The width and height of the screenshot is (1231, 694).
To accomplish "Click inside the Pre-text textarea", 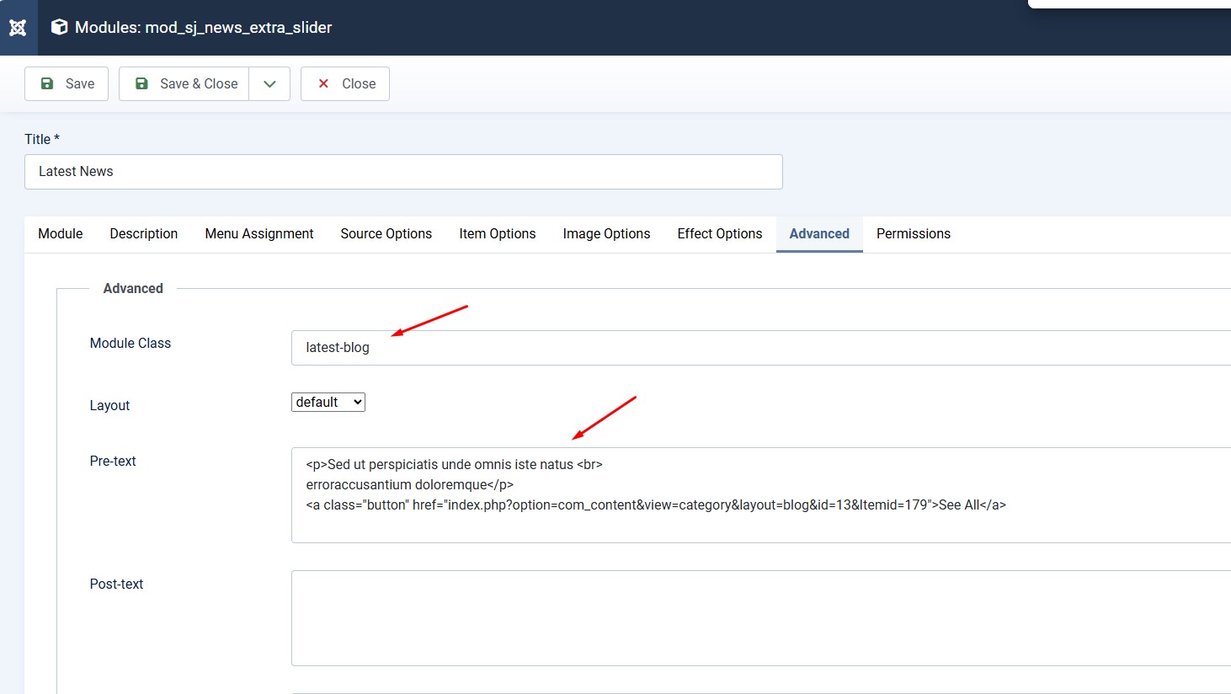I will coord(758,522).
